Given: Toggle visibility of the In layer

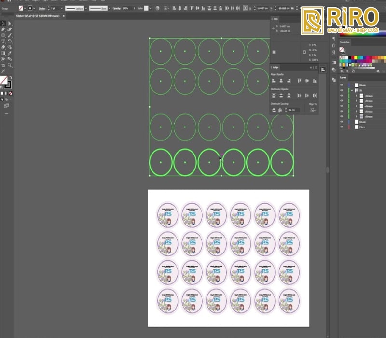Looking at the screenshot, I should [342, 90].
